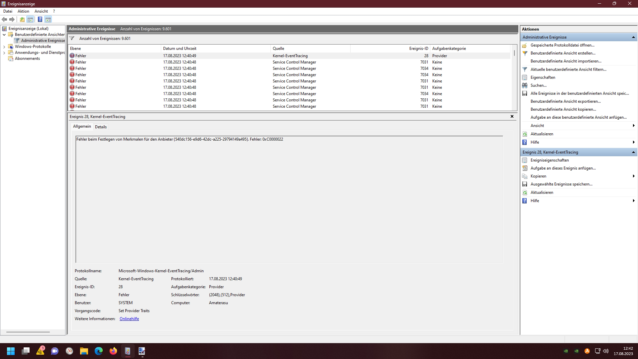Image resolution: width=638 pixels, height=359 pixels.
Task: Sort by the Aufgabenkategorie column header
Action: pyautogui.click(x=470, y=49)
